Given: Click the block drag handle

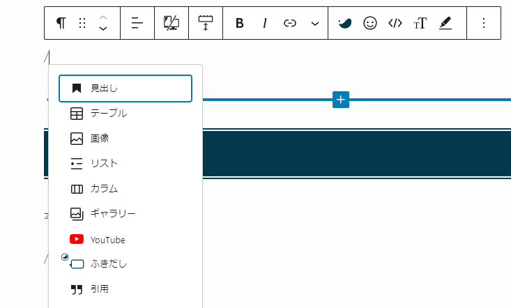Looking at the screenshot, I should 82,23.
